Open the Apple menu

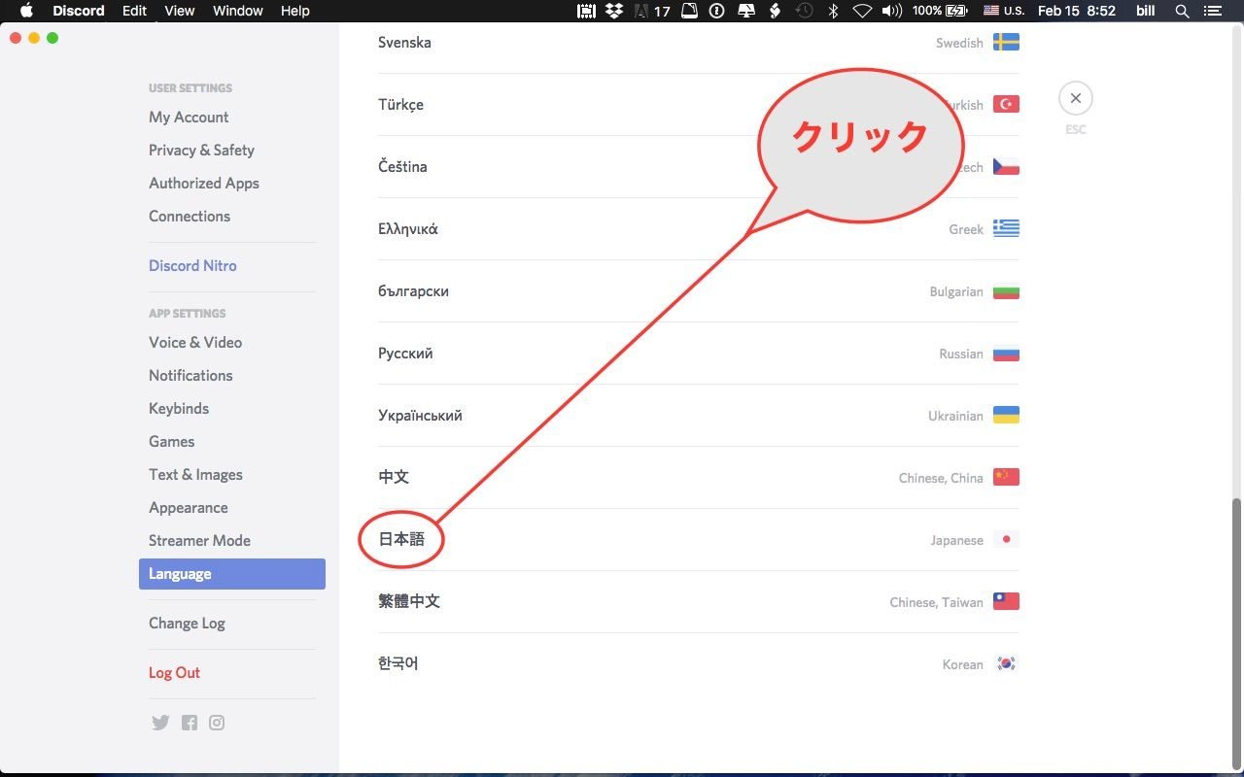26,11
